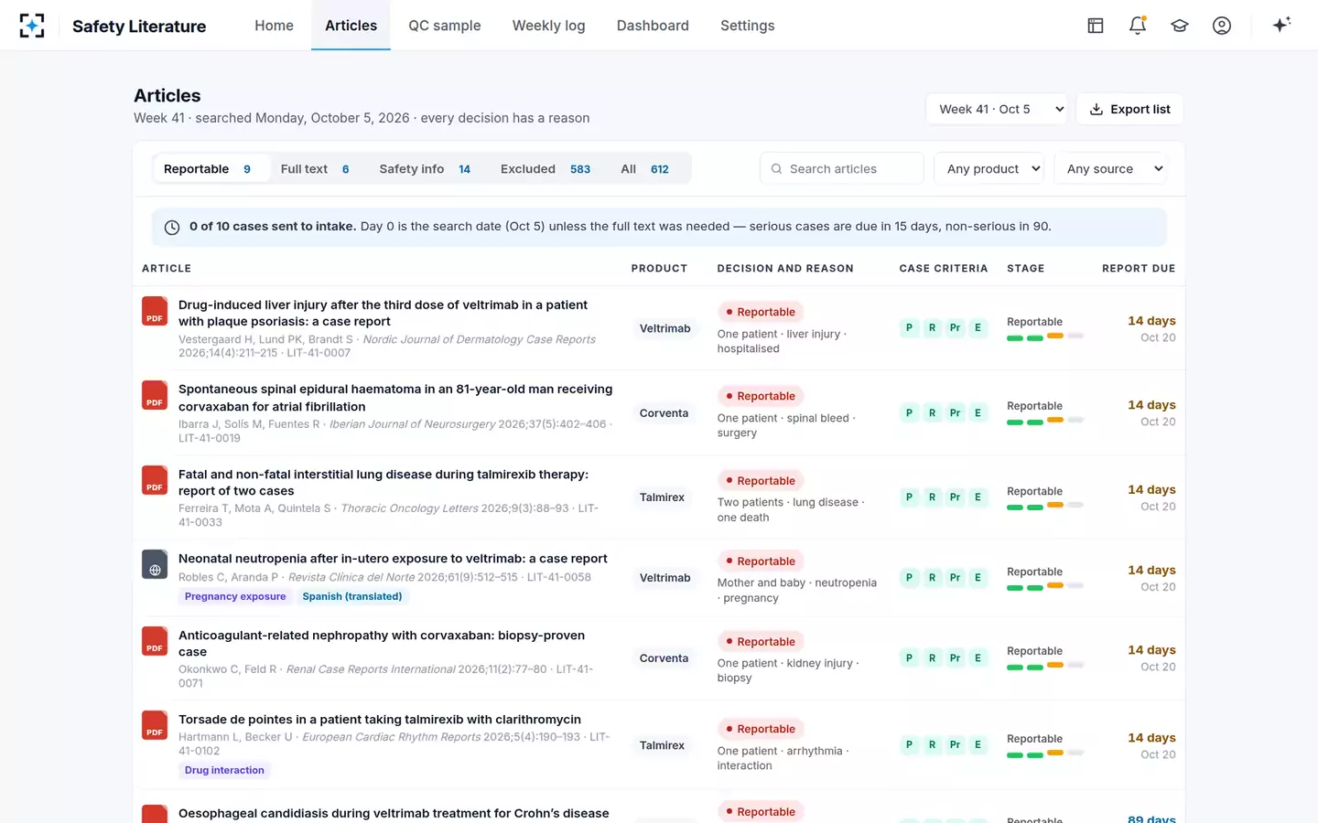This screenshot has width=1318, height=823.
Task: Open the sparkle AI assistant icon
Action: click(1281, 25)
